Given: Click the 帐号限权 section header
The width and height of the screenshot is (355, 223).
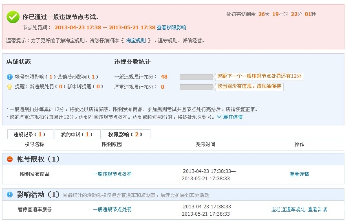Looking at the screenshot, I should coord(38,160).
